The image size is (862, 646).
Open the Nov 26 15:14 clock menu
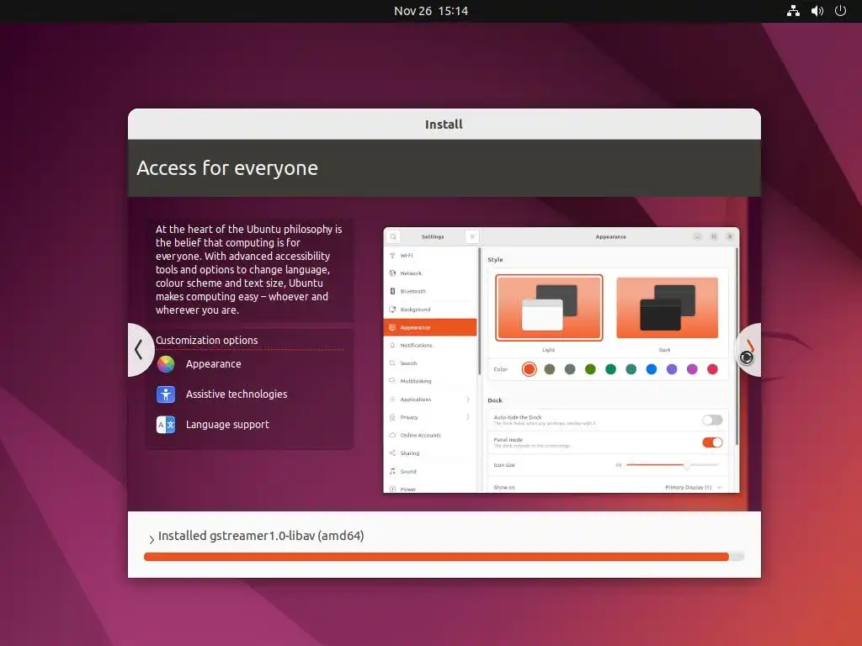click(x=431, y=11)
